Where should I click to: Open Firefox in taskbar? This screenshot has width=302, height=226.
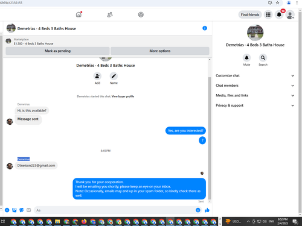(84, 222)
